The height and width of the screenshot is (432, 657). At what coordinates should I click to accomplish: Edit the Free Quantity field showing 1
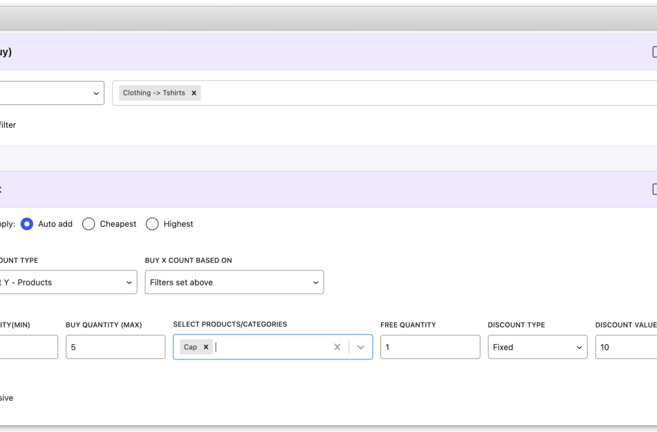[x=429, y=347]
